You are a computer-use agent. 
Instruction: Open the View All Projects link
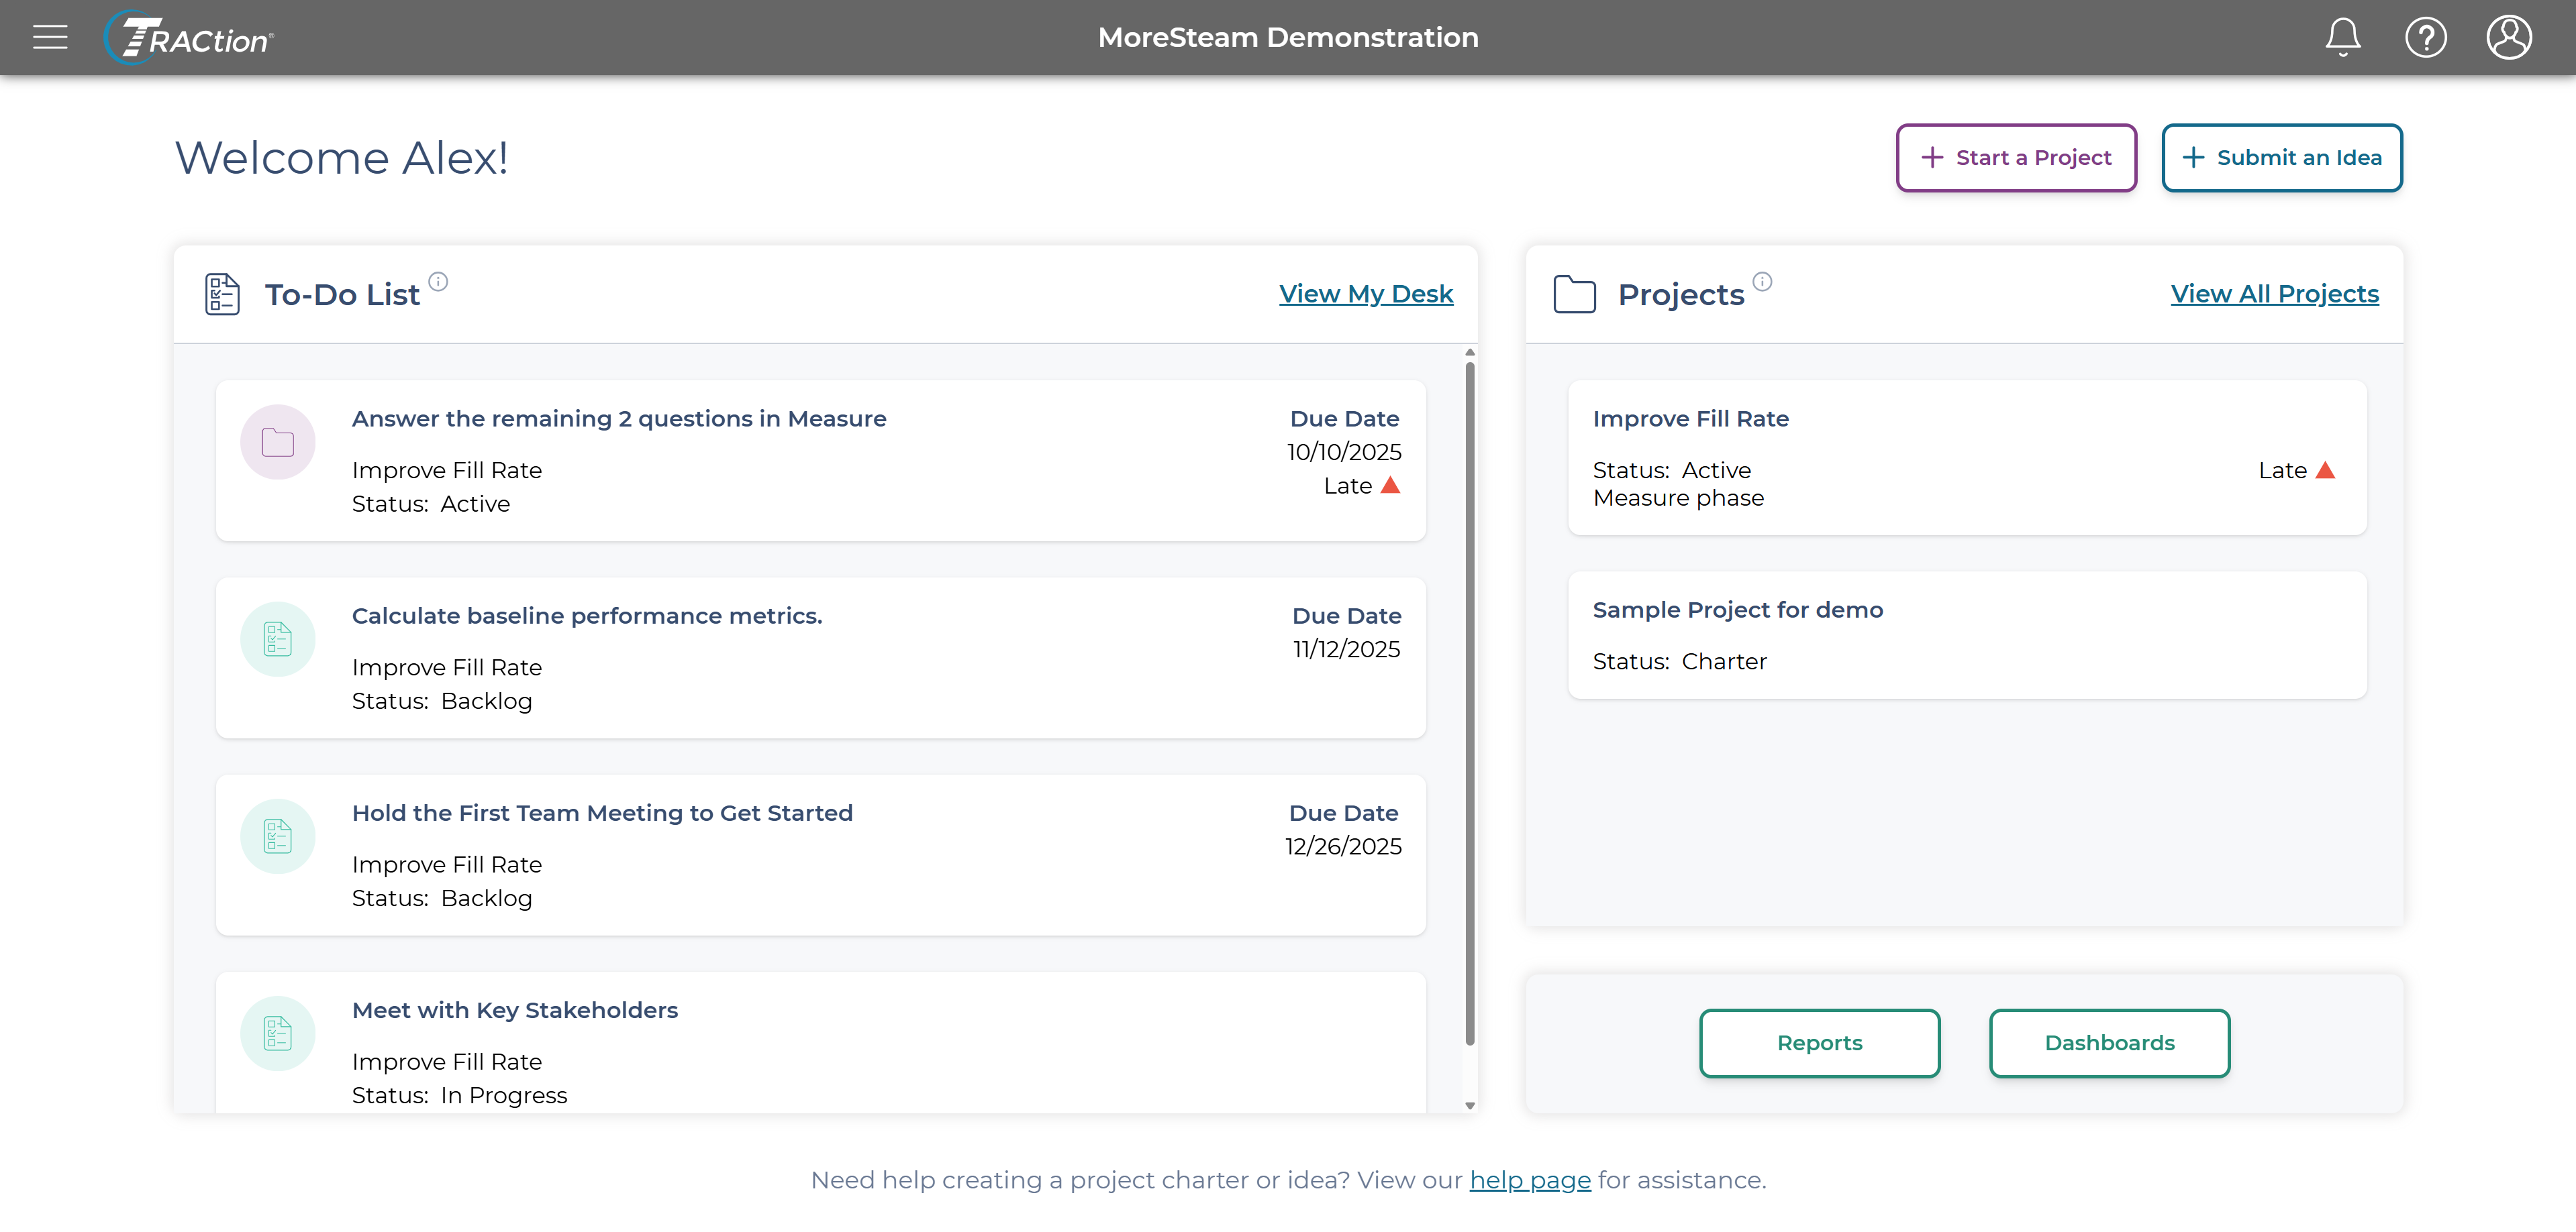point(2274,294)
